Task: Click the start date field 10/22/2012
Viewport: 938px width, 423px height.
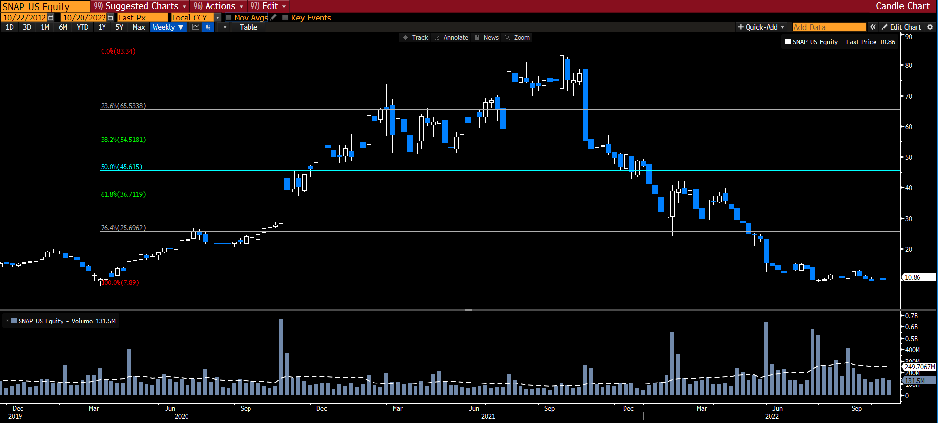Action: 24,18
